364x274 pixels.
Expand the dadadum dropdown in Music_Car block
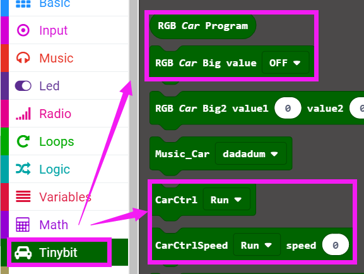251,154
